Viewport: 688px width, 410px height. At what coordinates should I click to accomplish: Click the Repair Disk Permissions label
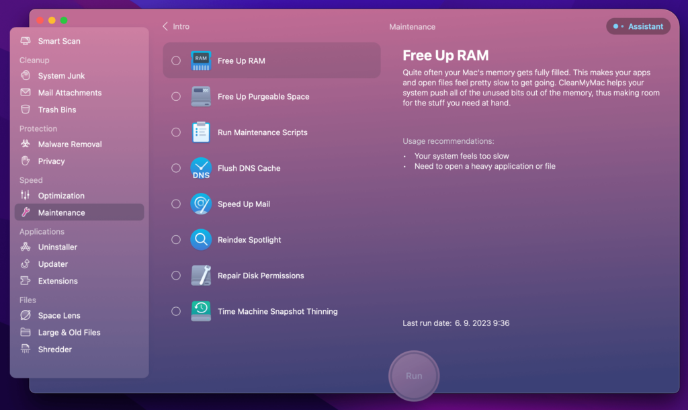(261, 276)
